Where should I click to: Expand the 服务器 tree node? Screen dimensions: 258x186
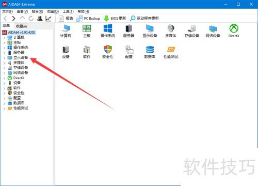5,53
